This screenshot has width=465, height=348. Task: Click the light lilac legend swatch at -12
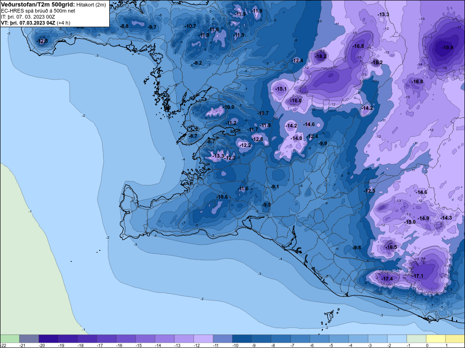click(204, 339)
